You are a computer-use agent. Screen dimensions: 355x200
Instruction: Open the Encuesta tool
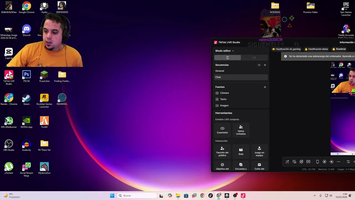point(241,166)
